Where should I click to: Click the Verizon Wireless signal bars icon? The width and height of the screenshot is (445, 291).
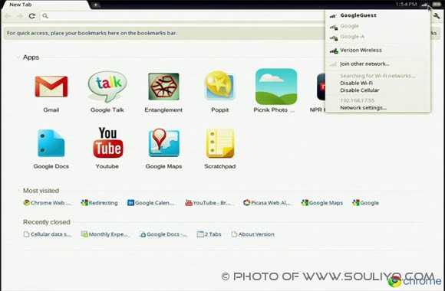[334, 51]
